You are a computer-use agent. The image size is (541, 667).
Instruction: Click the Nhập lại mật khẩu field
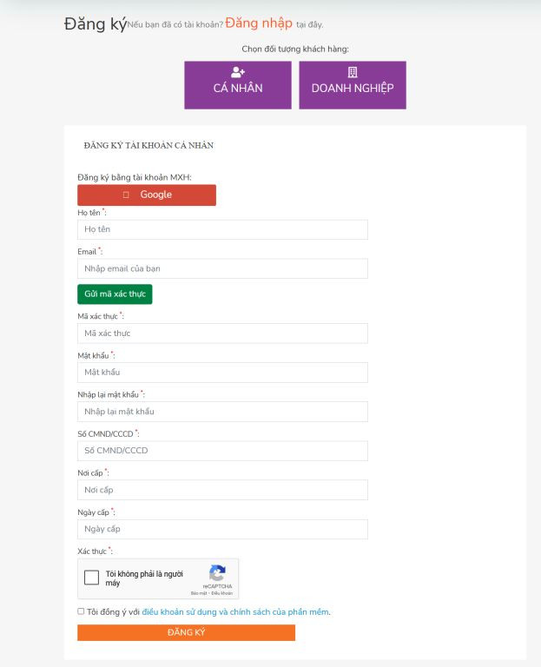tap(222, 412)
